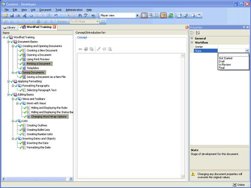Select Not Started in State list
The image size is (251, 188).
pyautogui.click(x=233, y=58)
